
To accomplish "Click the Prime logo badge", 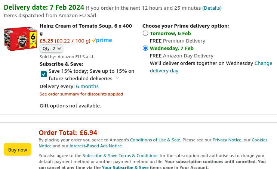I will click(x=102, y=40).
